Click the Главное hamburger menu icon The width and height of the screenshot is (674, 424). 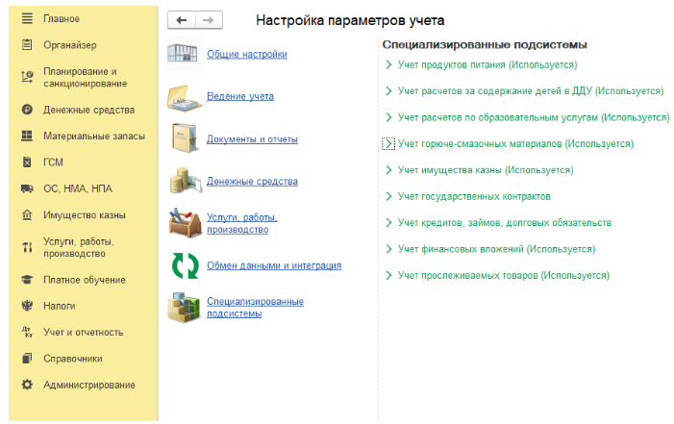(27, 18)
